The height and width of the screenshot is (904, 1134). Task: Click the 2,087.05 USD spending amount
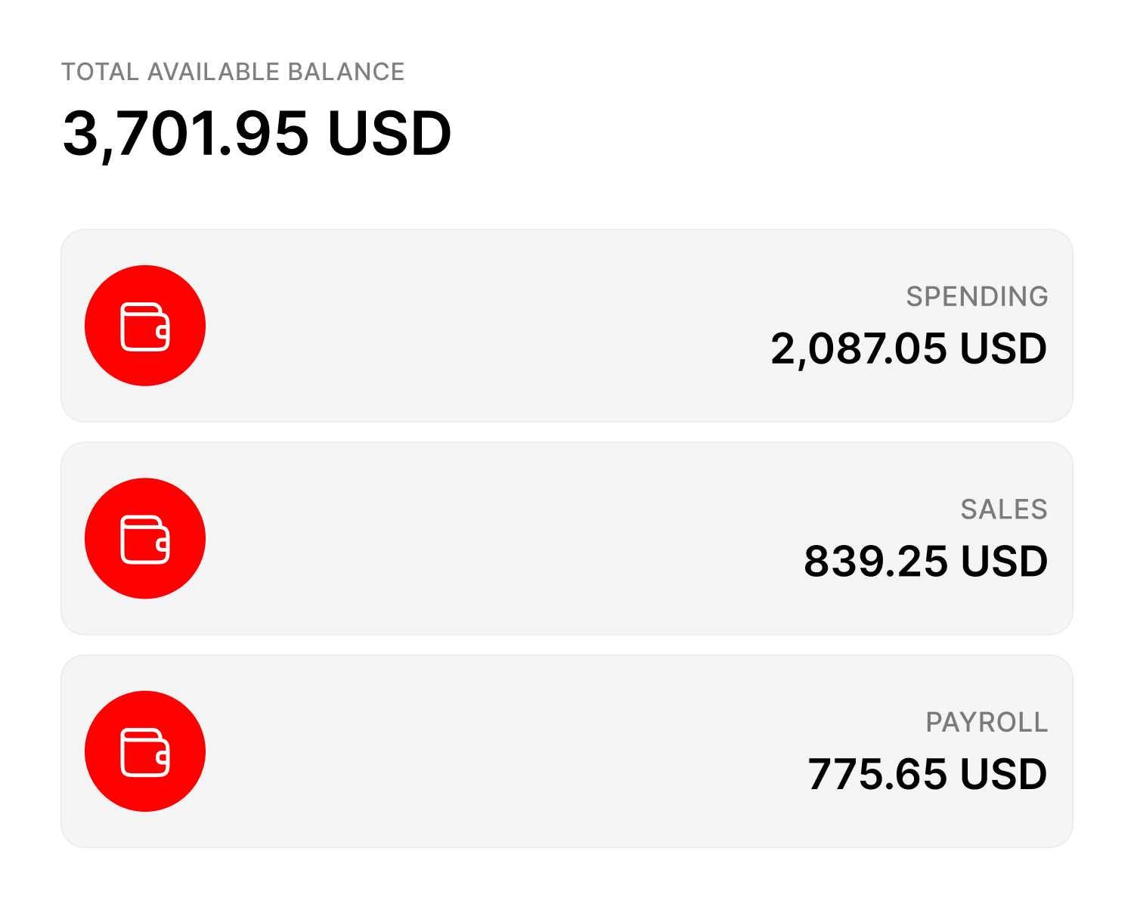coord(908,349)
